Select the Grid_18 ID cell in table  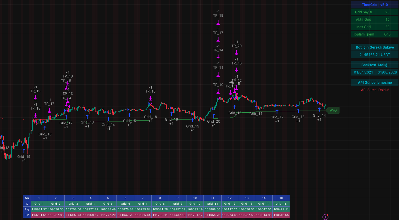pos(281,204)
